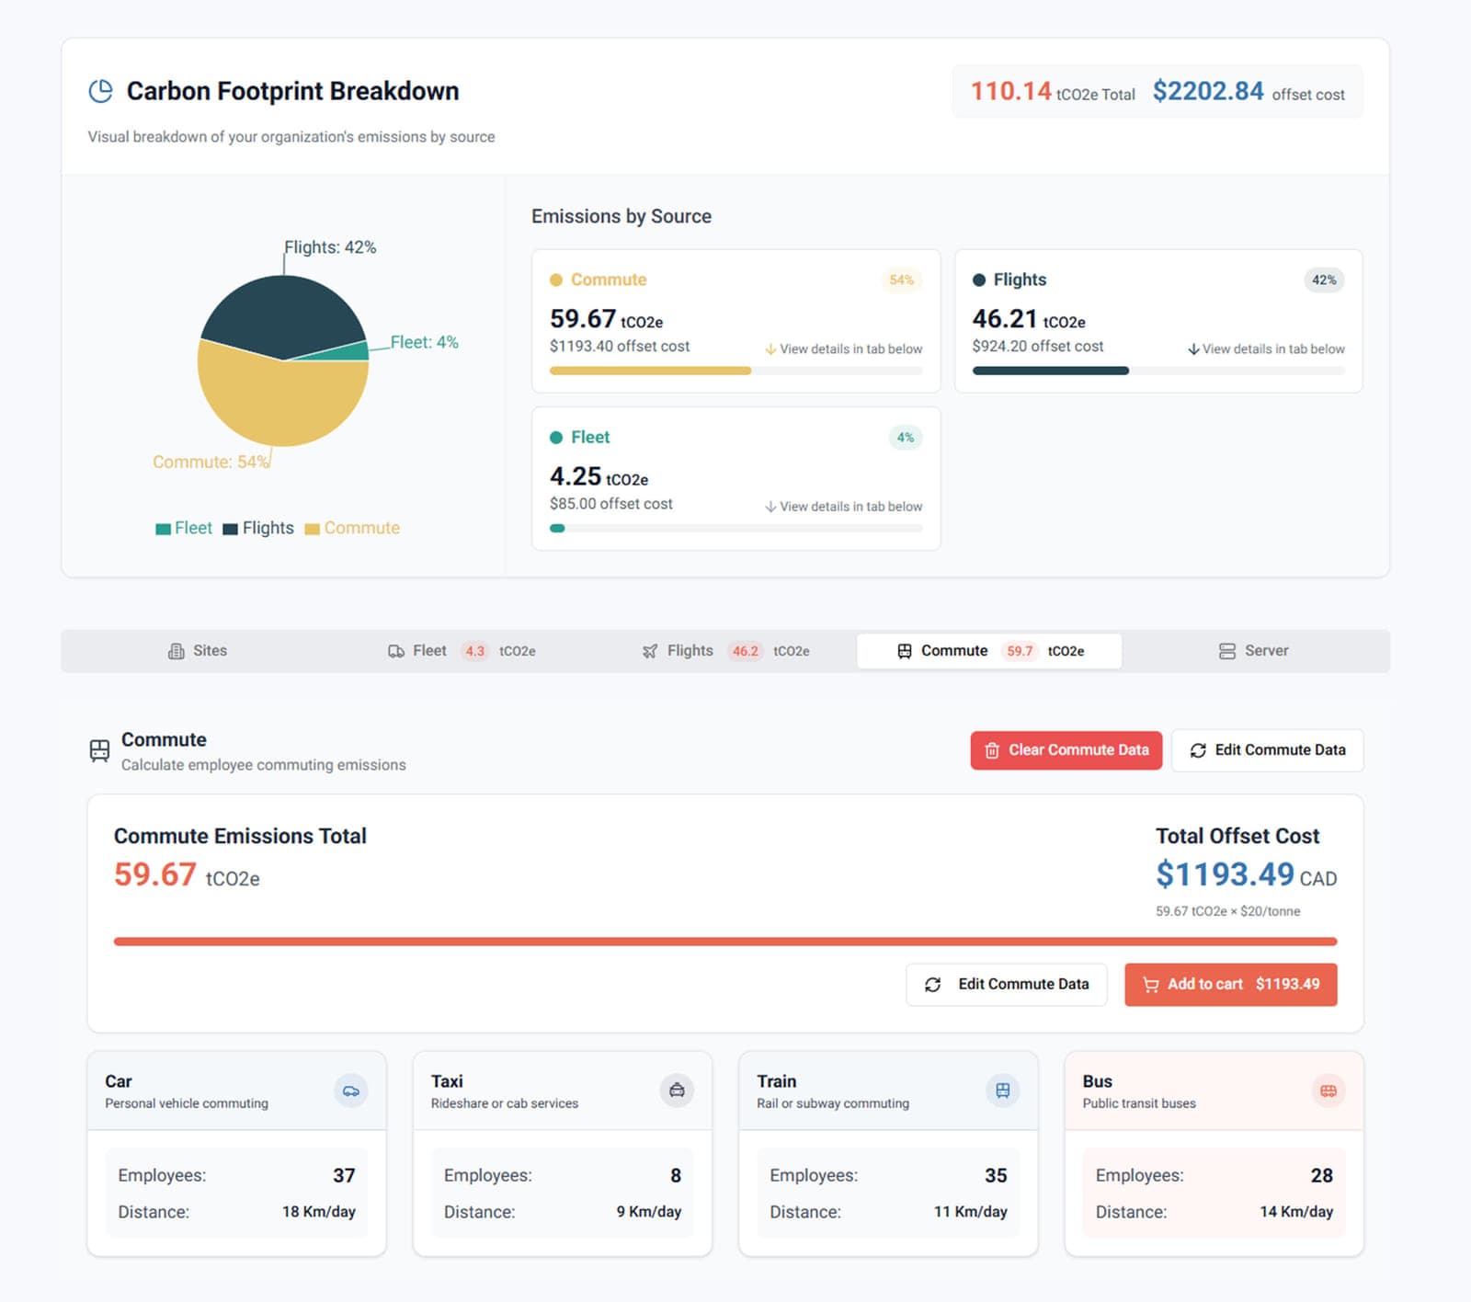Click the 42% badge on Flights card

point(1324,280)
